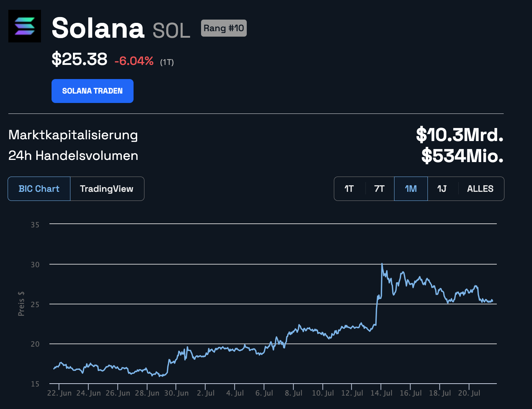Click the Rang #10 badge
532x409 pixels.
pyautogui.click(x=224, y=28)
